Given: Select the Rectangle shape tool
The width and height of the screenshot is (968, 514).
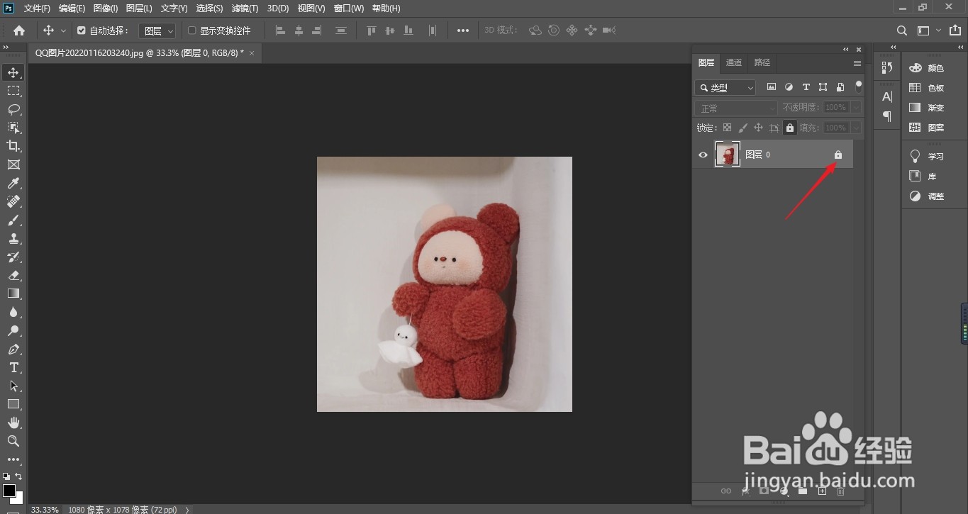Looking at the screenshot, I should 13,404.
